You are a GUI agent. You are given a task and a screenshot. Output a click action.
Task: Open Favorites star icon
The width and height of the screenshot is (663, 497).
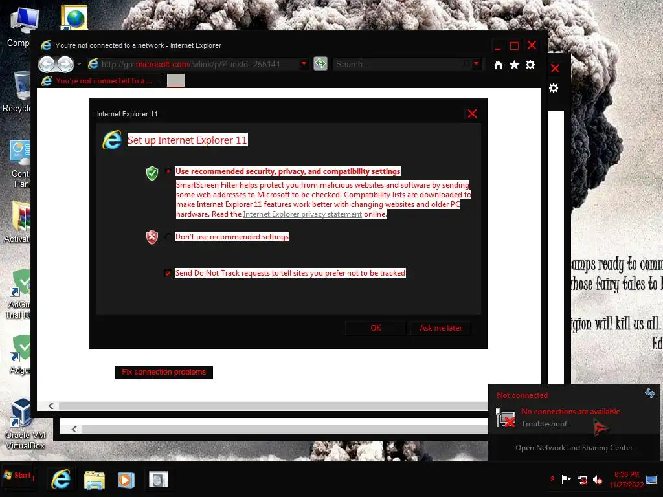(x=514, y=65)
